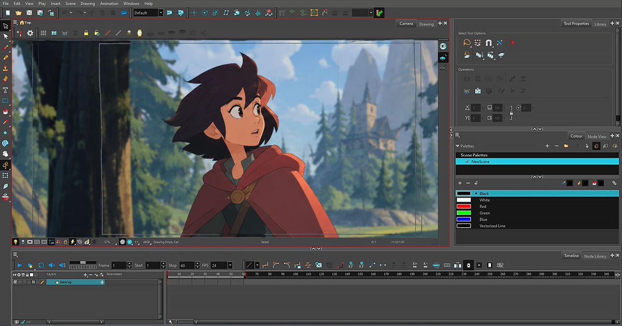Click the Scale tool in advanced animation toolbar

[216, 12]
